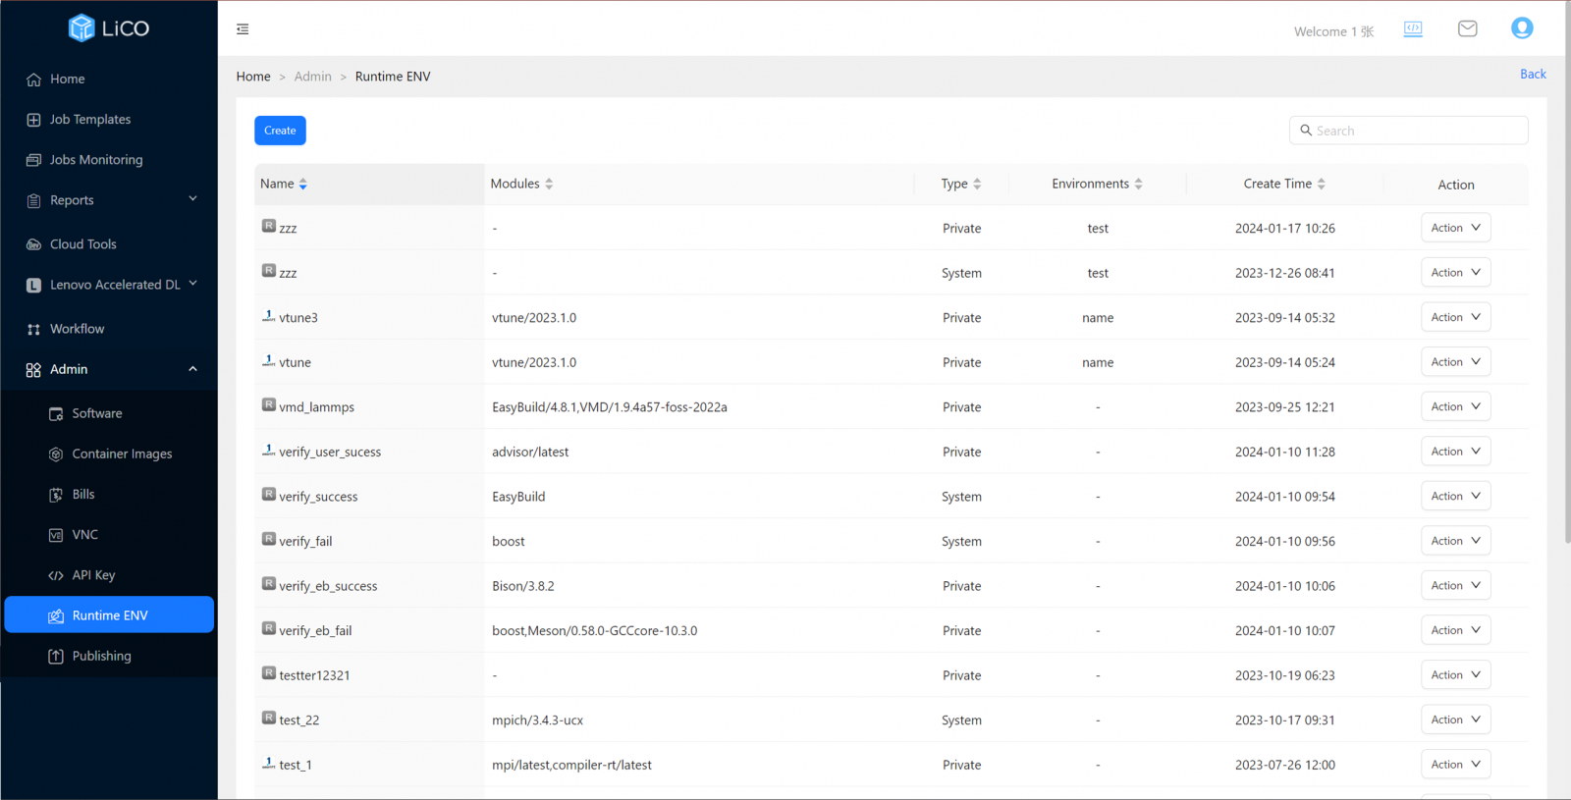
Task: Open the mail messages icon
Action: pos(1467,28)
